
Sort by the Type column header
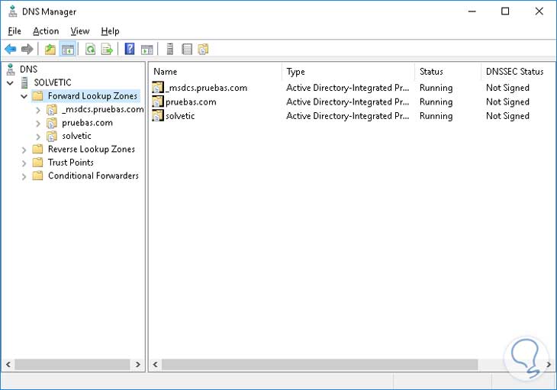pos(349,72)
